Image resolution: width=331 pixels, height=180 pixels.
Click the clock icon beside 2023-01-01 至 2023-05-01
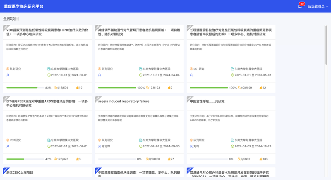(x=233, y=75)
